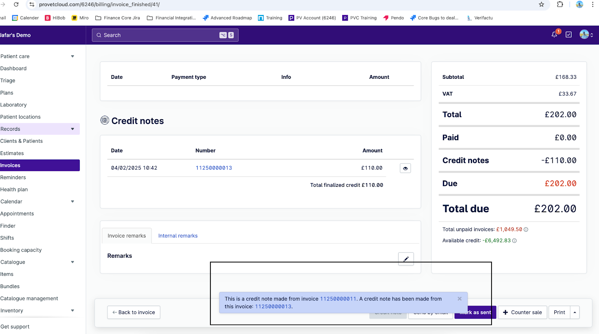Switch to the Internal remarks tab
Image resolution: width=599 pixels, height=334 pixels.
pos(178,236)
